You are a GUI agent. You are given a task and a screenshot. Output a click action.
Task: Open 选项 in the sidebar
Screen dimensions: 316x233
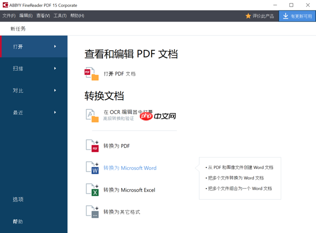[x=18, y=199]
